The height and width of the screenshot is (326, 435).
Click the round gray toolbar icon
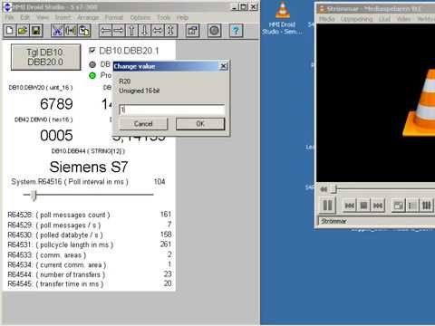(x=214, y=31)
